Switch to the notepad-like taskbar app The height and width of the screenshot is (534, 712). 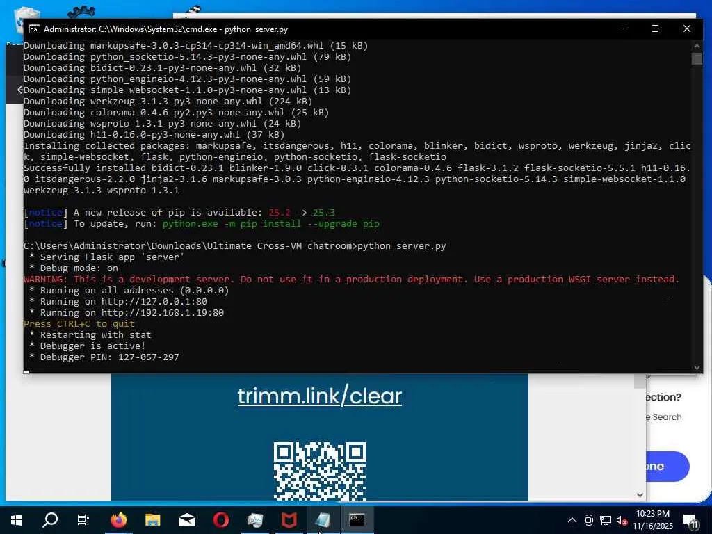point(323,520)
